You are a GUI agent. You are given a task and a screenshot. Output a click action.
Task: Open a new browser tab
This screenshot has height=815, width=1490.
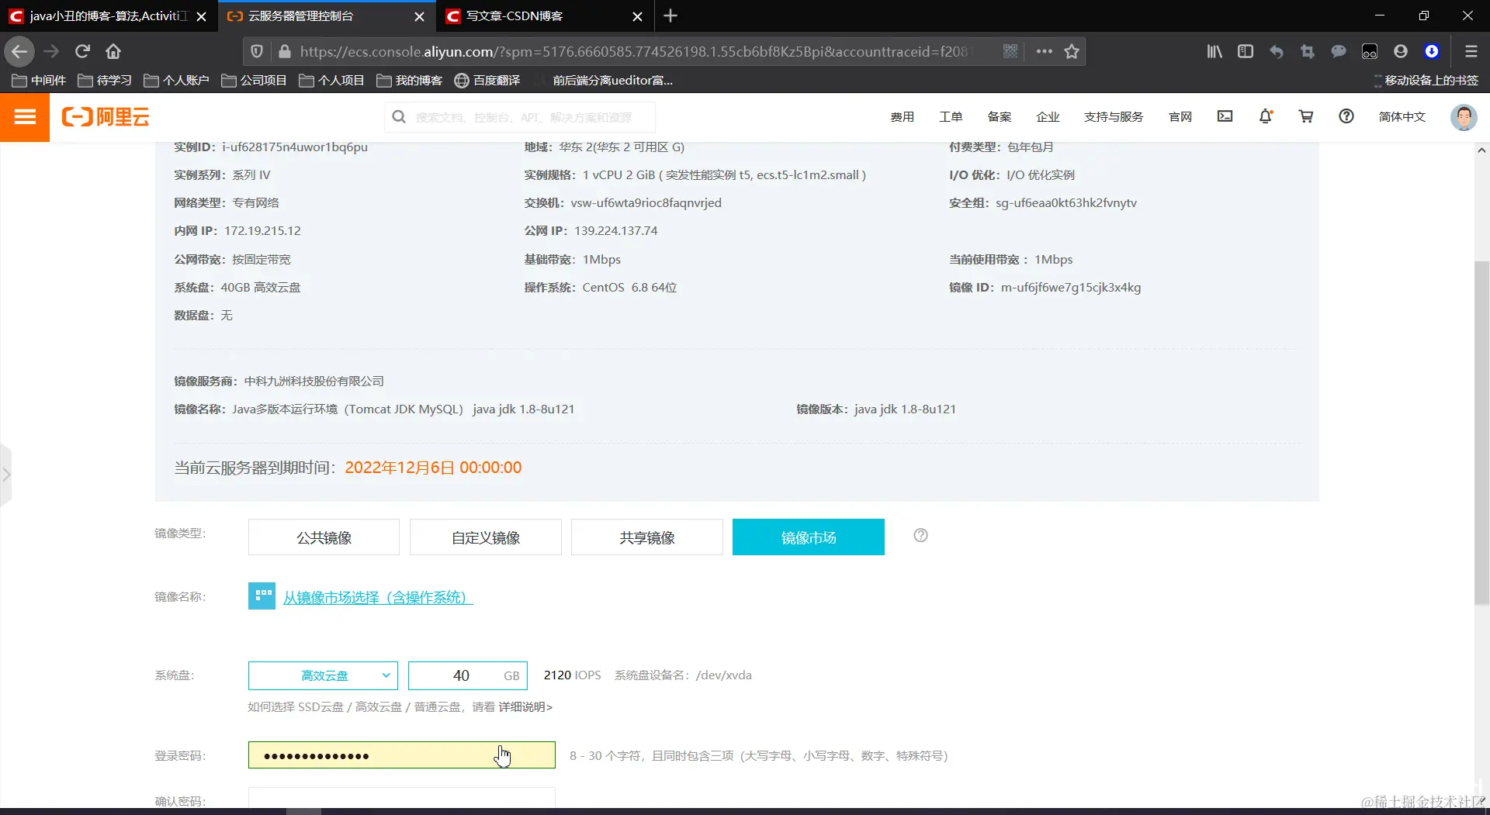(x=670, y=16)
